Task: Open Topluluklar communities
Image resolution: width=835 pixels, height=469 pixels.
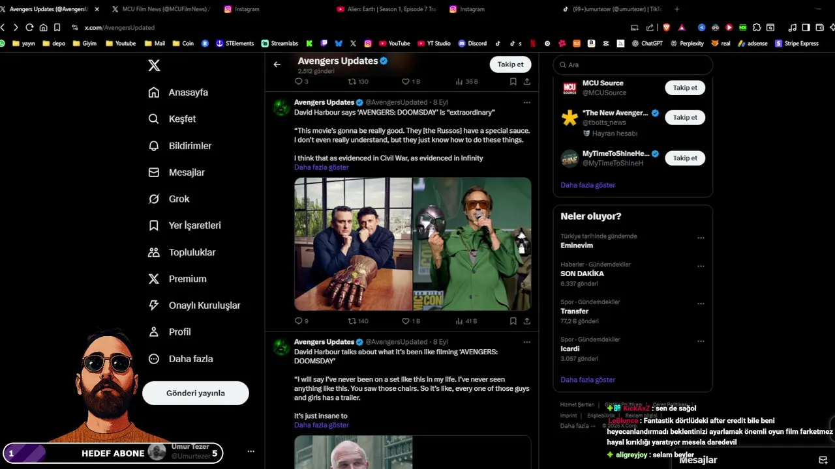Action: pyautogui.click(x=182, y=252)
